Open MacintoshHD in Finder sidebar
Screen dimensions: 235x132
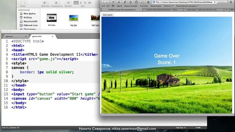point(29,21)
